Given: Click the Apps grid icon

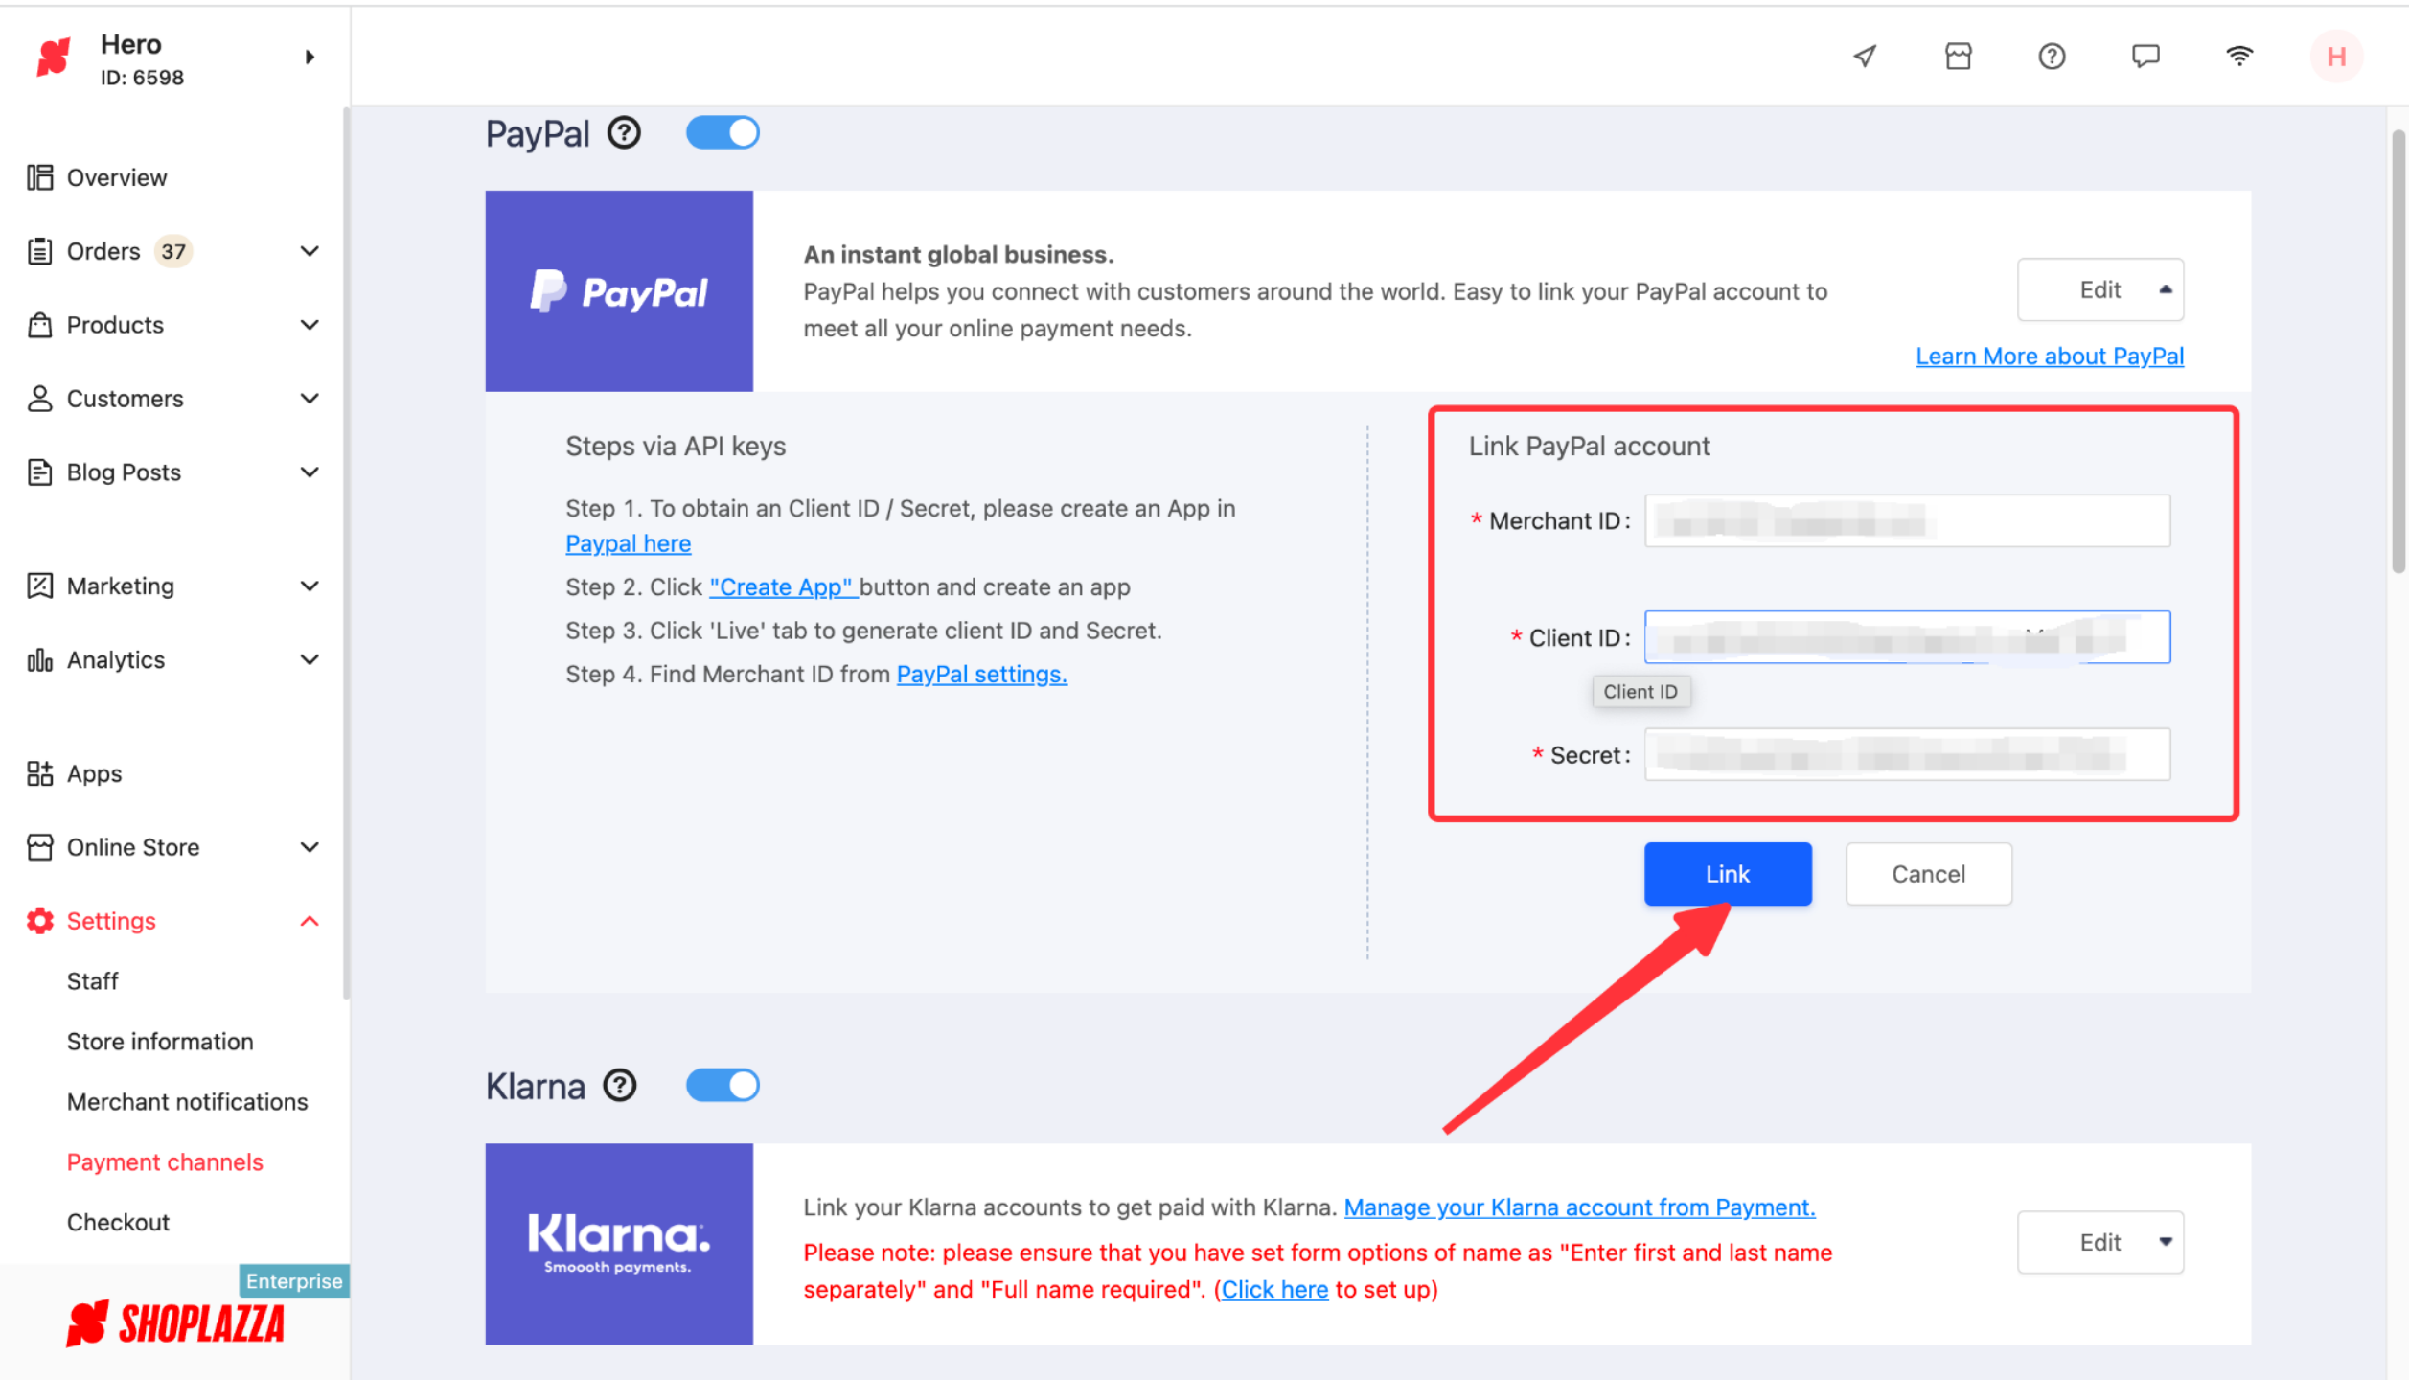Looking at the screenshot, I should tap(39, 773).
